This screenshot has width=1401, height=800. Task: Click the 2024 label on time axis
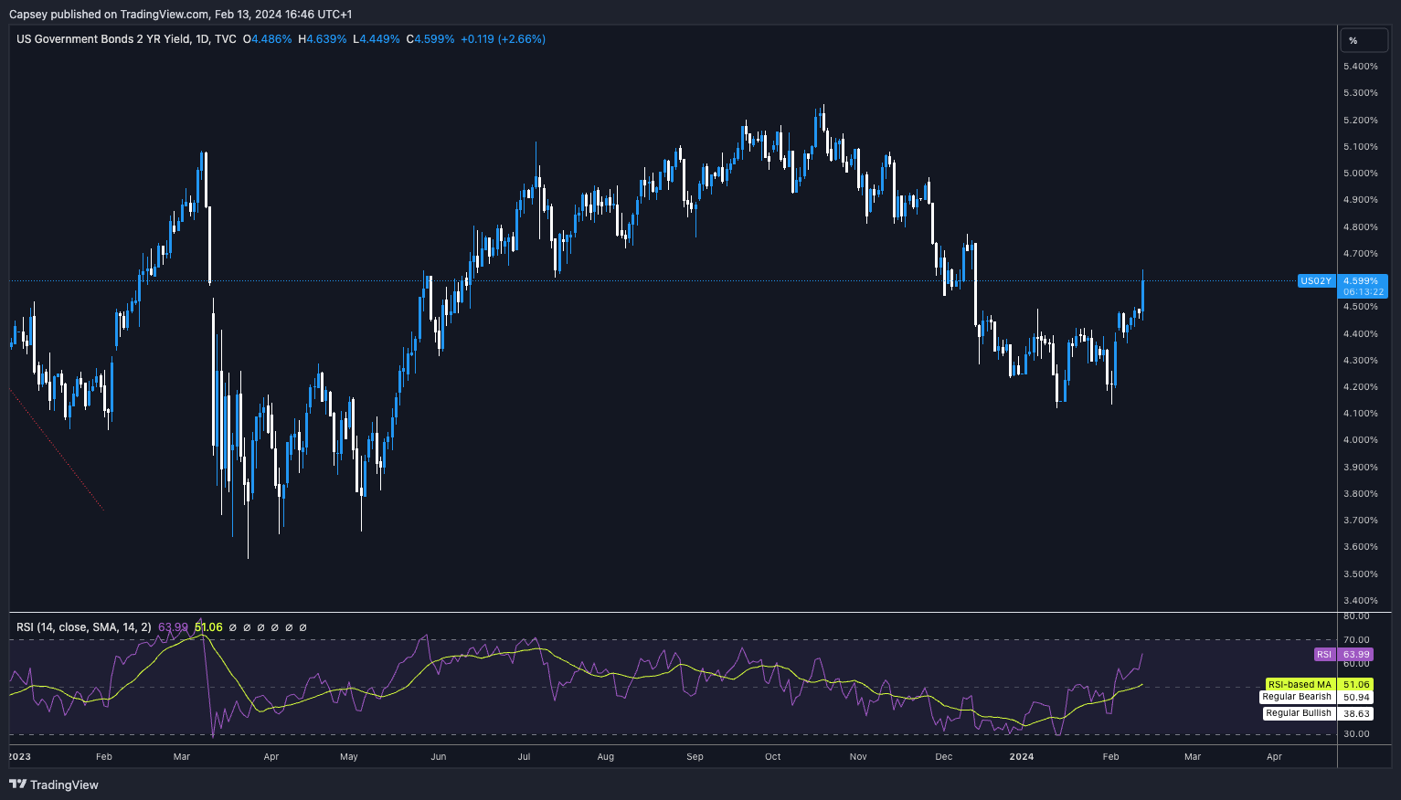(x=1021, y=756)
